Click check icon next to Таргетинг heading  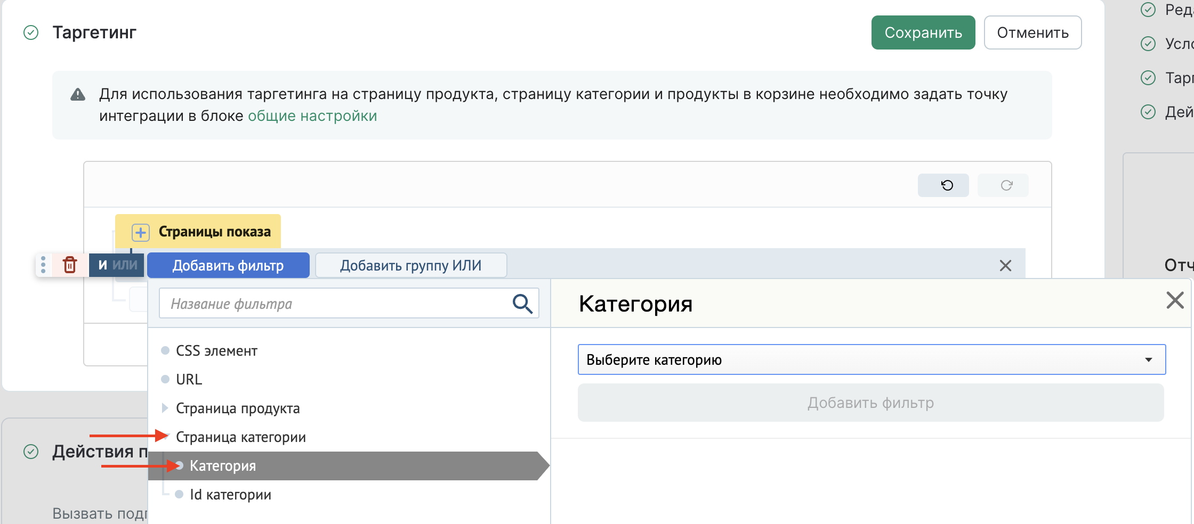[x=31, y=32]
